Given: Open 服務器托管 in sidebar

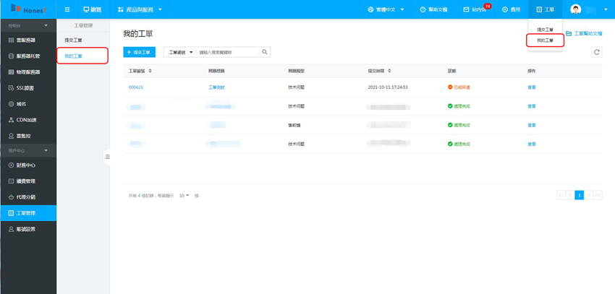Looking at the screenshot, I should pos(28,56).
